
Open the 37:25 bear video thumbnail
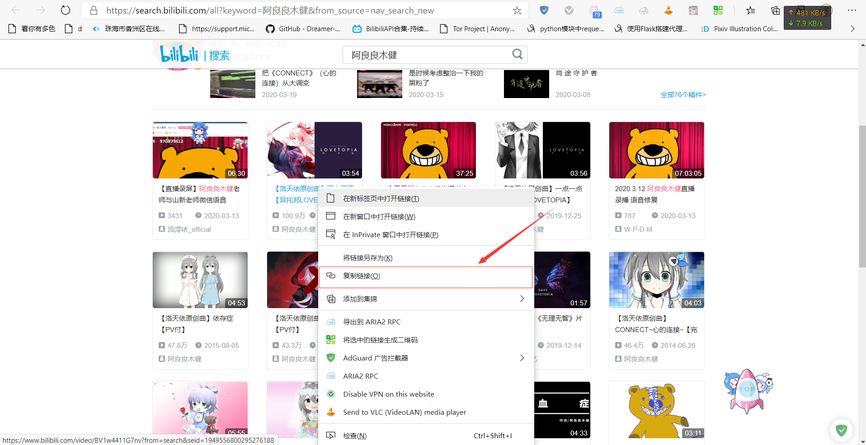click(x=428, y=150)
